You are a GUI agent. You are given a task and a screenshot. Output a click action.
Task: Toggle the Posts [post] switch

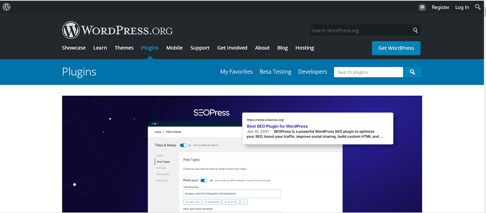204,180
